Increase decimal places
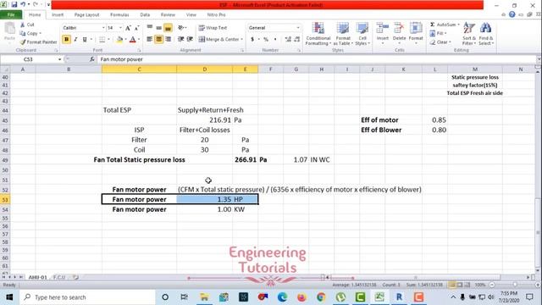Image resolution: width=542 pixels, height=305 pixels. pos(288,40)
